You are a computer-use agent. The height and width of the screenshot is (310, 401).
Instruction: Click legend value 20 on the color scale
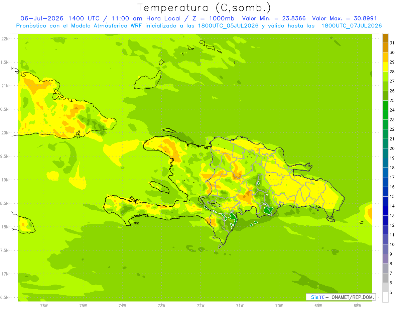[x=392, y=148]
